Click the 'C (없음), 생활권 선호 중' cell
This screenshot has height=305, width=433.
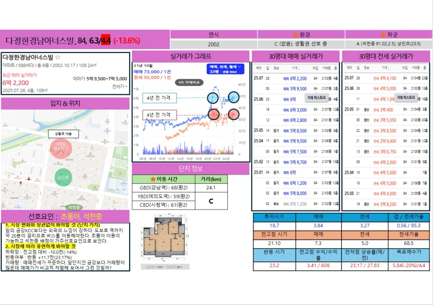click(301, 44)
